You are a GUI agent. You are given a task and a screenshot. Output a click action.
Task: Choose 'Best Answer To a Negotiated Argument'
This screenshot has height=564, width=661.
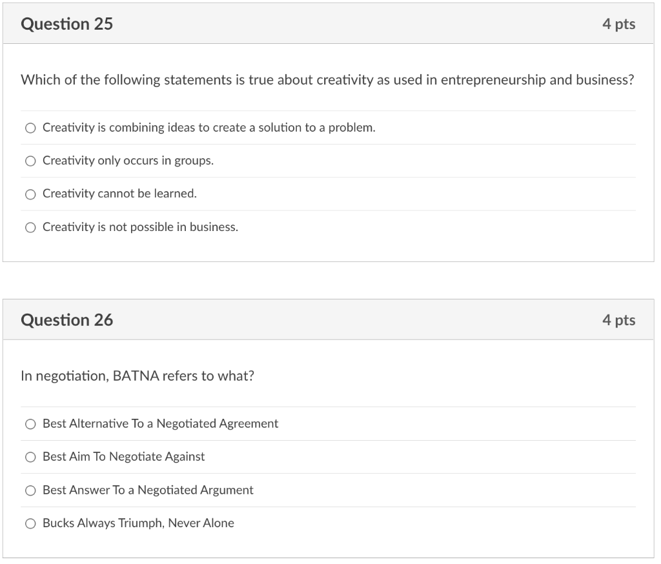[x=30, y=490]
